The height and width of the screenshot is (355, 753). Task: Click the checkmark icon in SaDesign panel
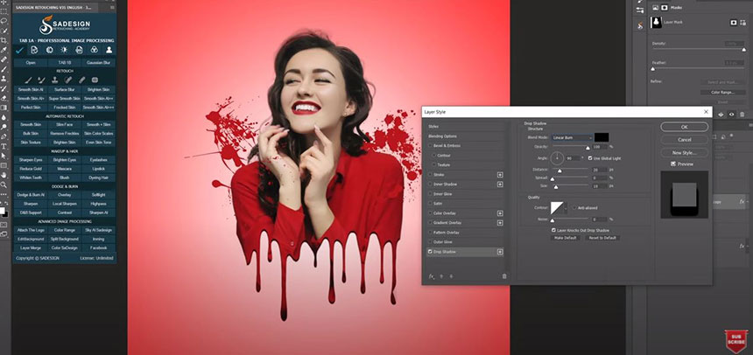[x=19, y=50]
